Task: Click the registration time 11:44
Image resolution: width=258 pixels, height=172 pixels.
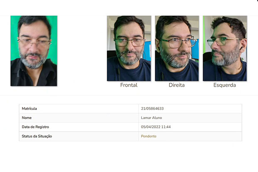Action: tap(166, 127)
